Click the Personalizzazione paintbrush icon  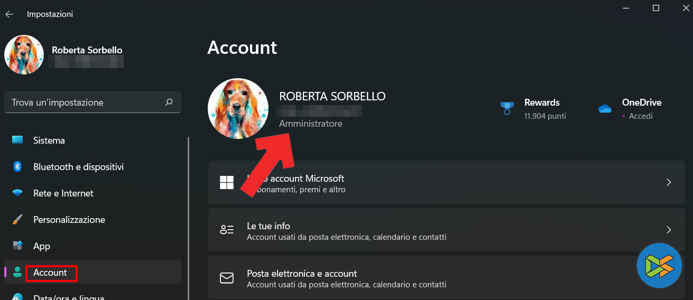[x=17, y=220]
